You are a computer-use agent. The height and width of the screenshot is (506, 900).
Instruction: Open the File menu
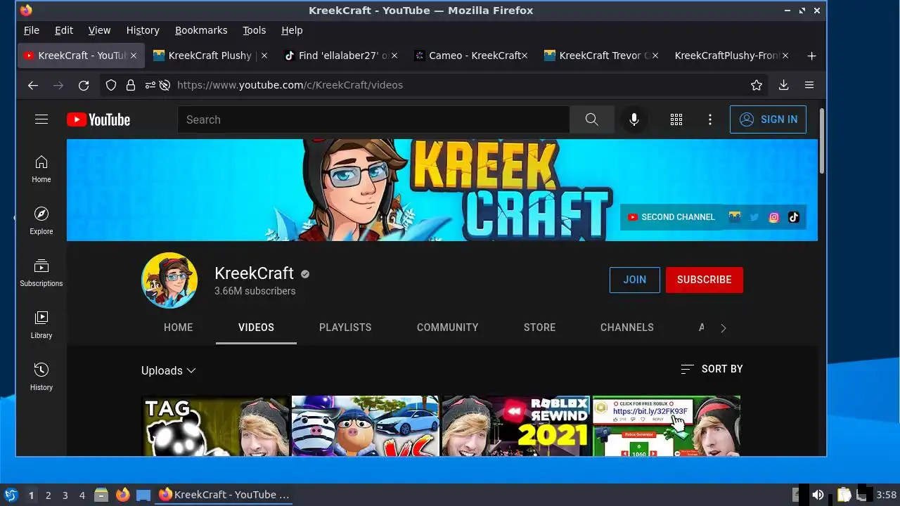click(32, 30)
